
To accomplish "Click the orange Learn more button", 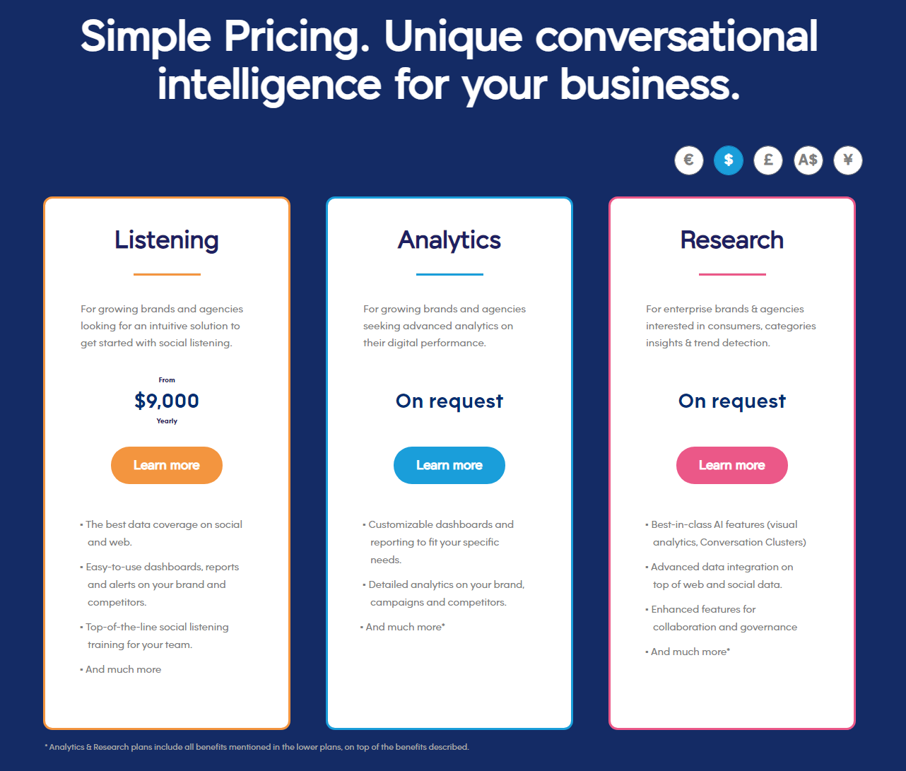I will coord(167,465).
